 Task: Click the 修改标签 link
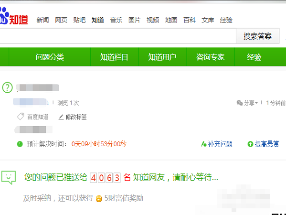(x=76, y=117)
